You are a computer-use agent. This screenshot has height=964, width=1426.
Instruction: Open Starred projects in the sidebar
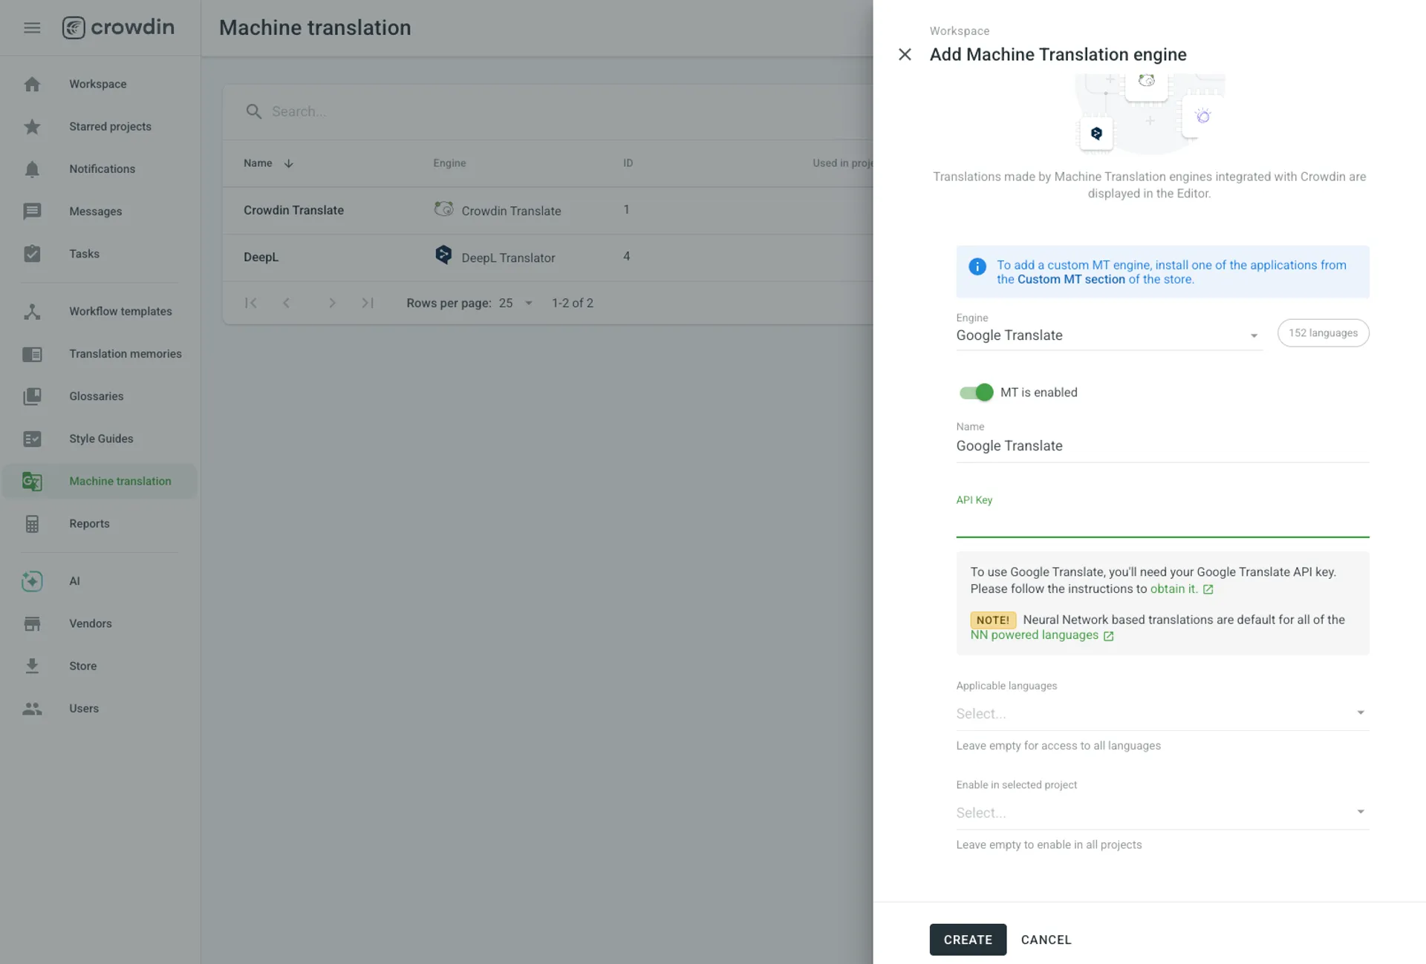coord(110,126)
